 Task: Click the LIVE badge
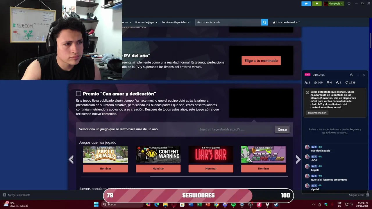307,75
